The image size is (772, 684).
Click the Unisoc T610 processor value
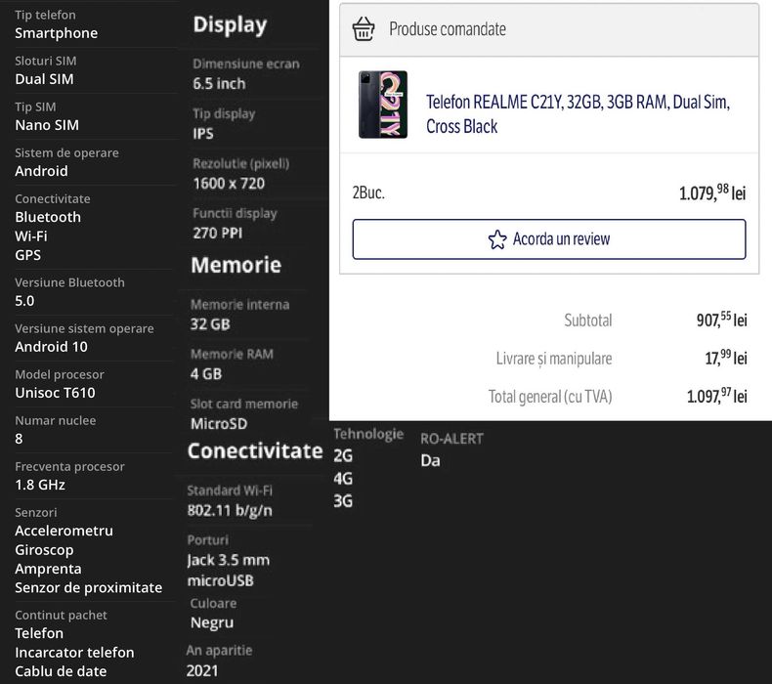coord(55,393)
